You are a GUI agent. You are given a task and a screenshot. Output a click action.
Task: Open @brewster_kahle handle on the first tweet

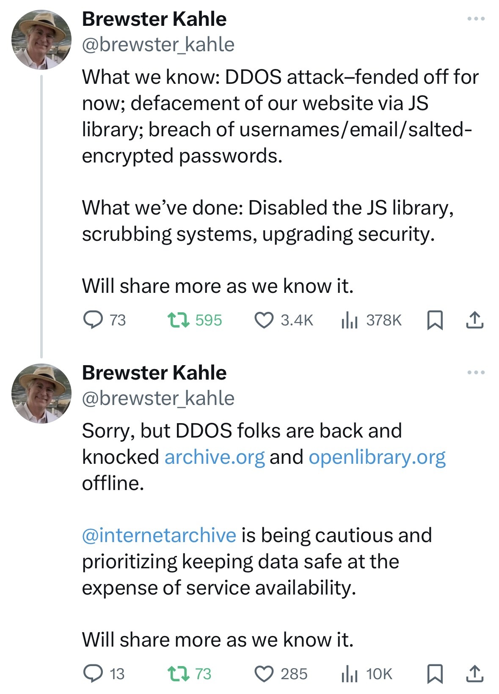pyautogui.click(x=158, y=44)
